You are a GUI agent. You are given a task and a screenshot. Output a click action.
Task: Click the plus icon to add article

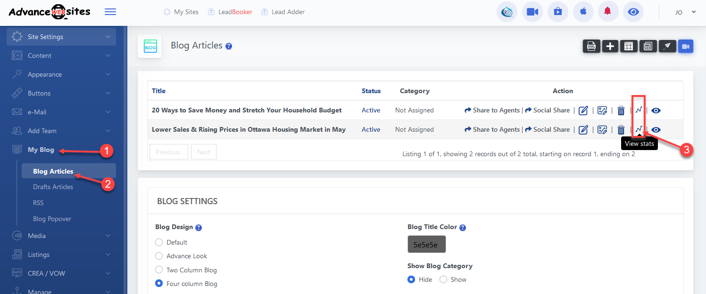pos(610,46)
